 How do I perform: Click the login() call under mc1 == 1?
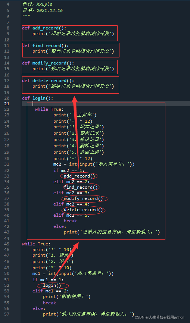(52, 285)
